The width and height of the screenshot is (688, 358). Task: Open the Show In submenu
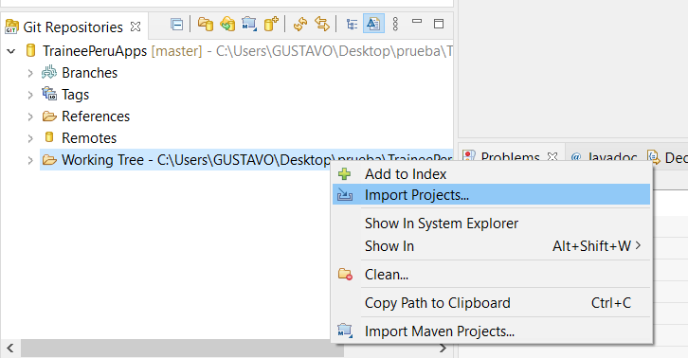click(x=491, y=246)
